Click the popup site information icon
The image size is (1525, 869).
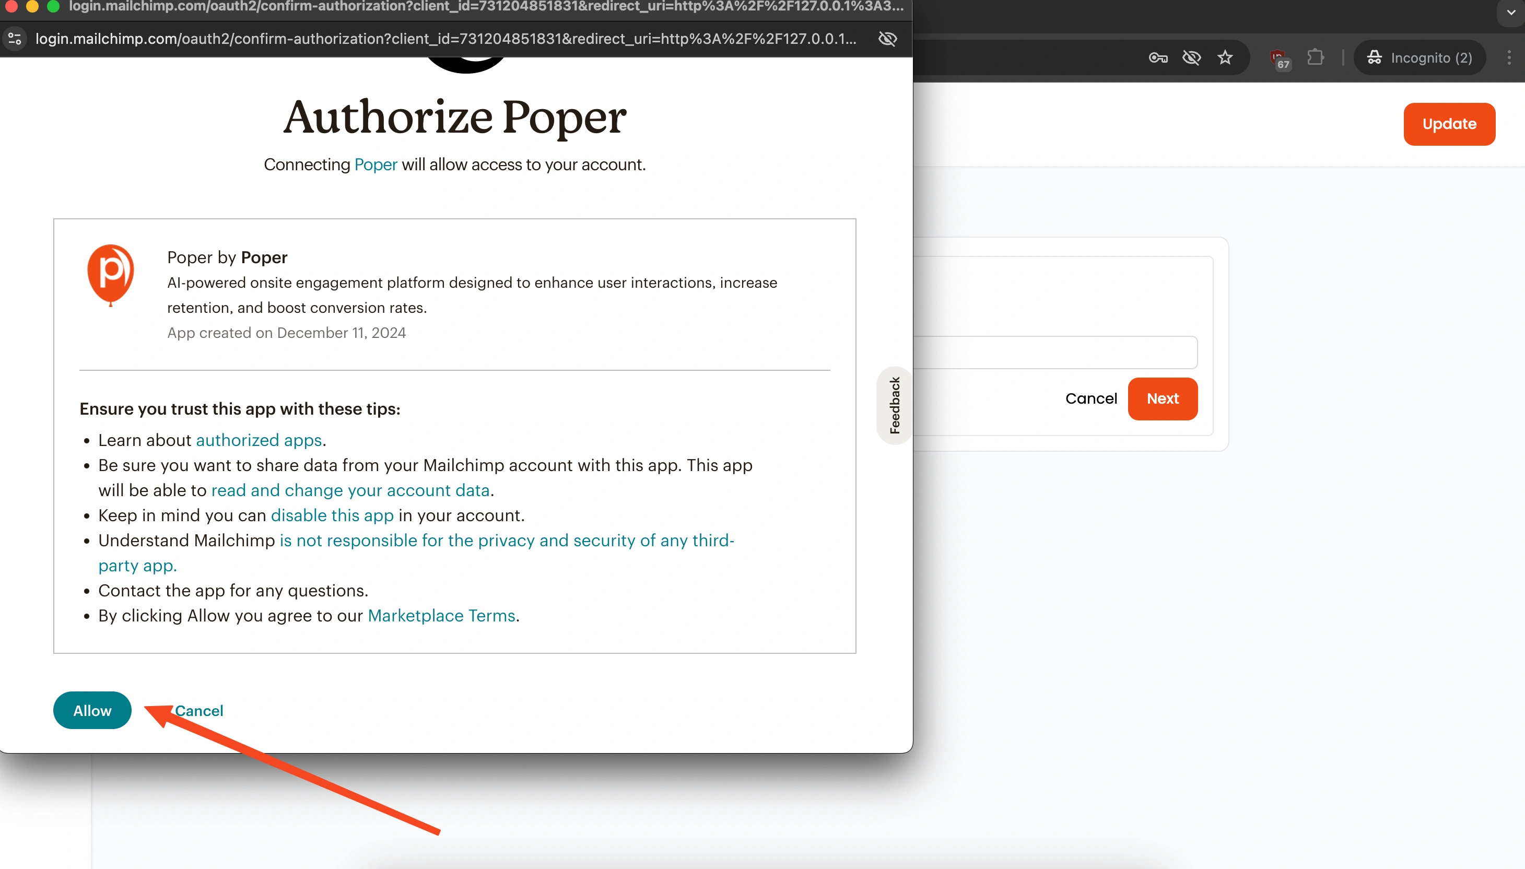tap(14, 39)
